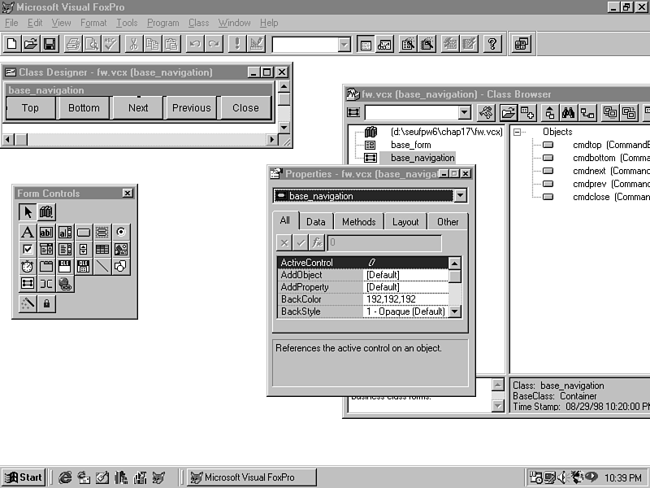Choose the Line control tool
650x488 pixels.
[102, 267]
